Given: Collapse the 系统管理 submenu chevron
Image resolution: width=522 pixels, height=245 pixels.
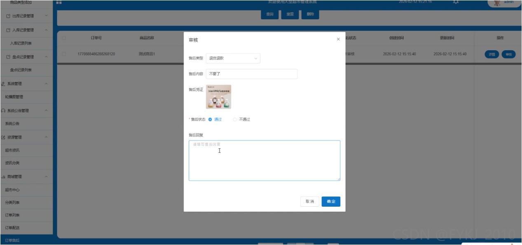Looking at the screenshot, I should [x=46, y=84].
